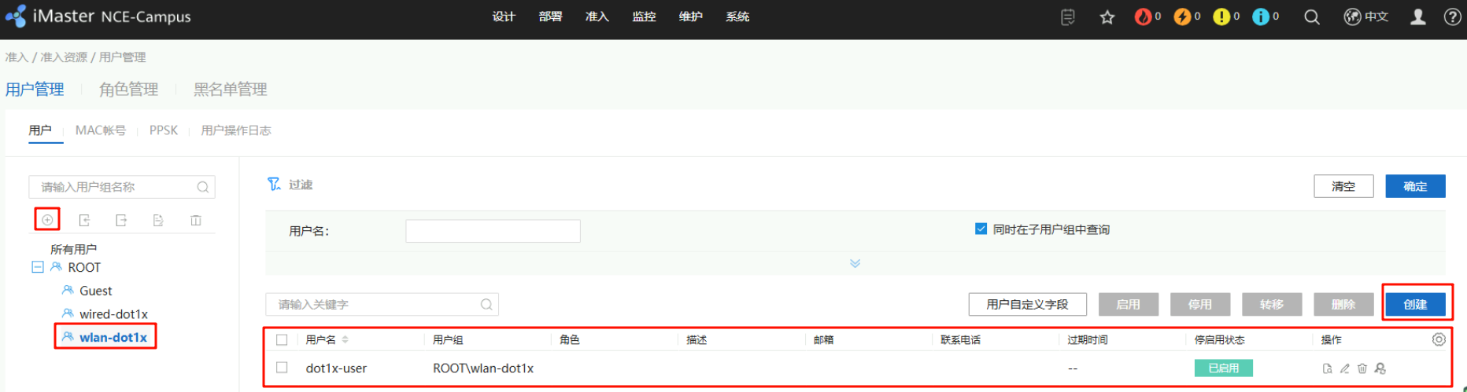Click the blue 创建 button
Screen dimensions: 1467x392
coord(1415,304)
